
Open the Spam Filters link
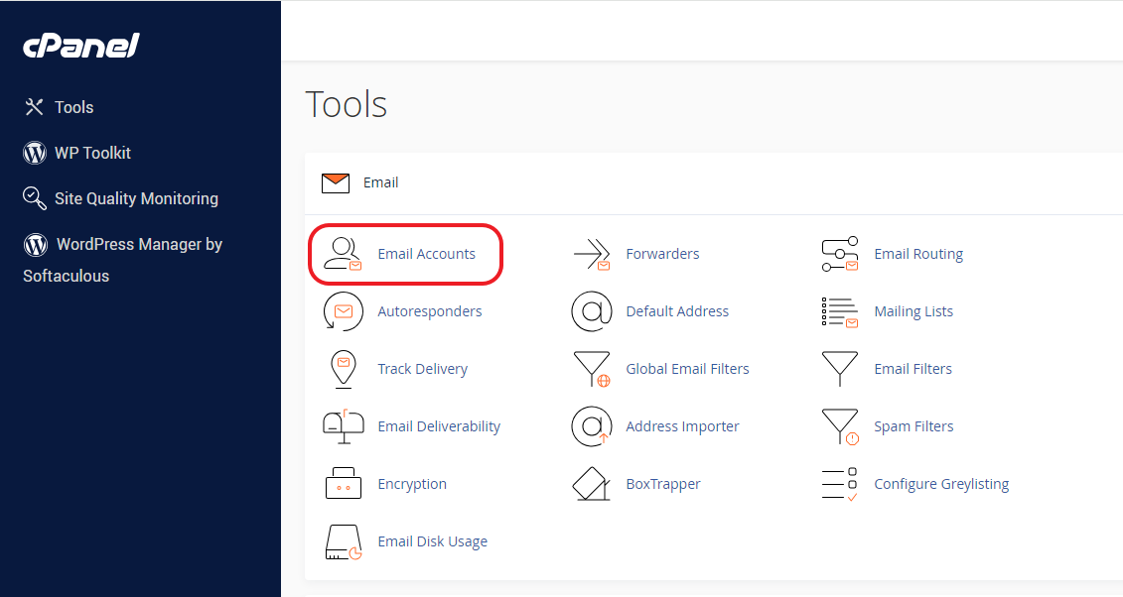point(913,426)
